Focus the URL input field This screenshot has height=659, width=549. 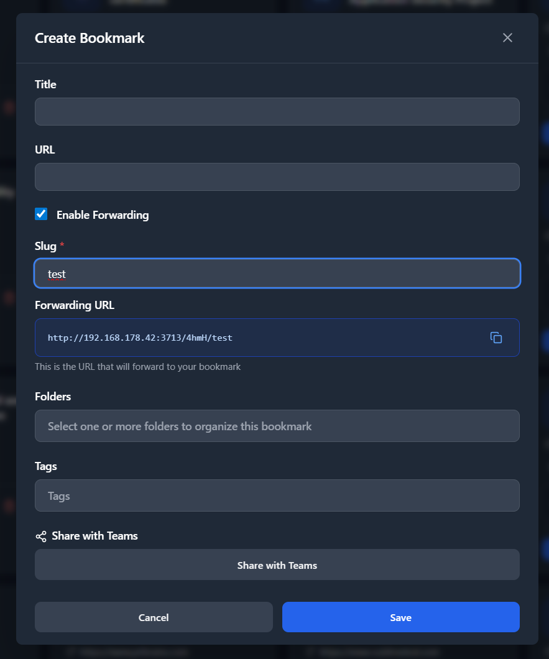coord(277,177)
